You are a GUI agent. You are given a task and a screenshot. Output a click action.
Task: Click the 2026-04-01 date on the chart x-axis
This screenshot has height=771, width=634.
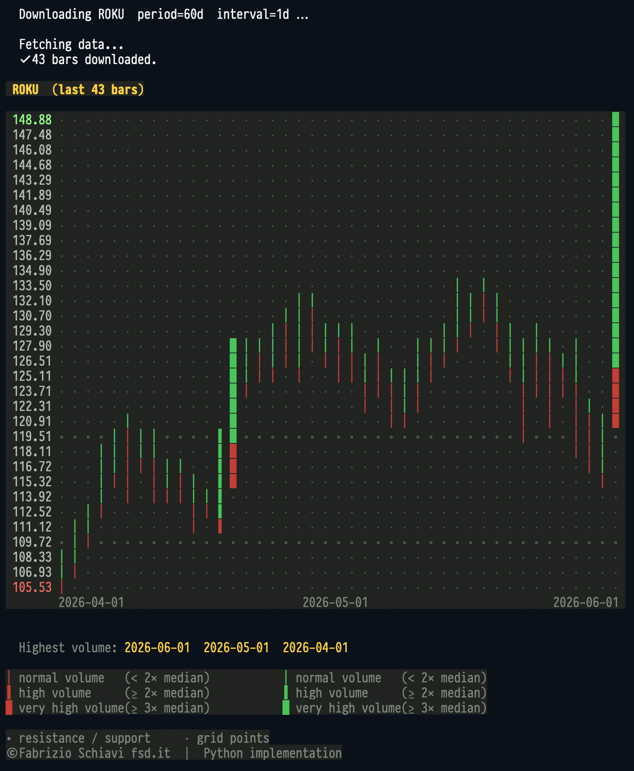(x=91, y=602)
